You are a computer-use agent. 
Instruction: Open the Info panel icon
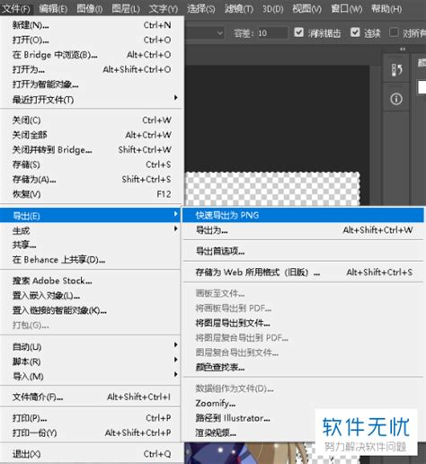tap(396, 99)
